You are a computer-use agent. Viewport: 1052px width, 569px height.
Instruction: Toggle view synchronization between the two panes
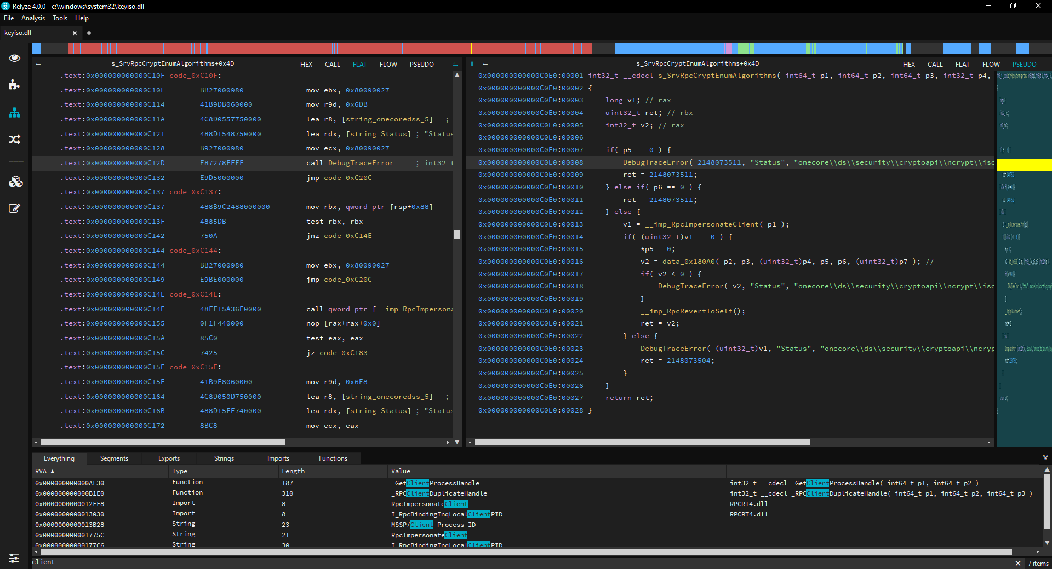click(x=456, y=64)
